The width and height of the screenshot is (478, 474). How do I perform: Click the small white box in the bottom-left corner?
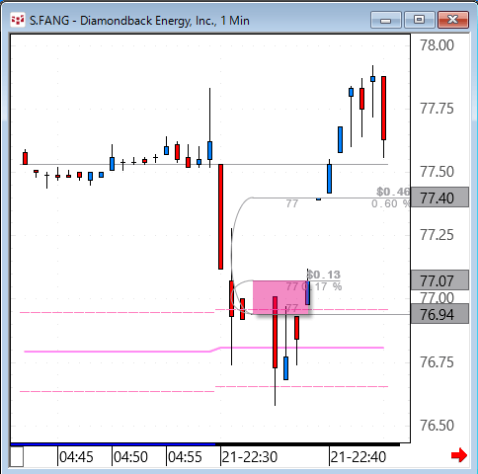[17, 456]
